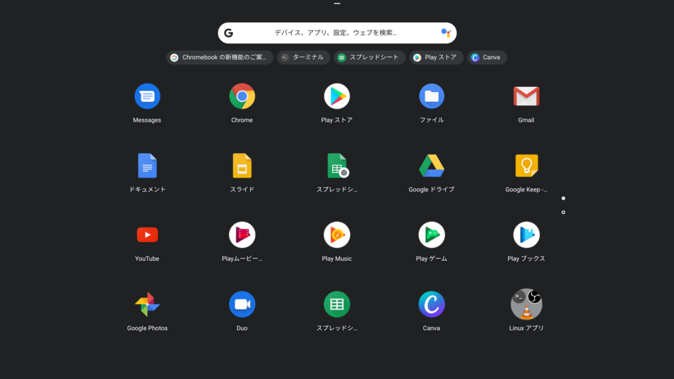
Task: Launch Chrome from the app grid
Action: [242, 96]
